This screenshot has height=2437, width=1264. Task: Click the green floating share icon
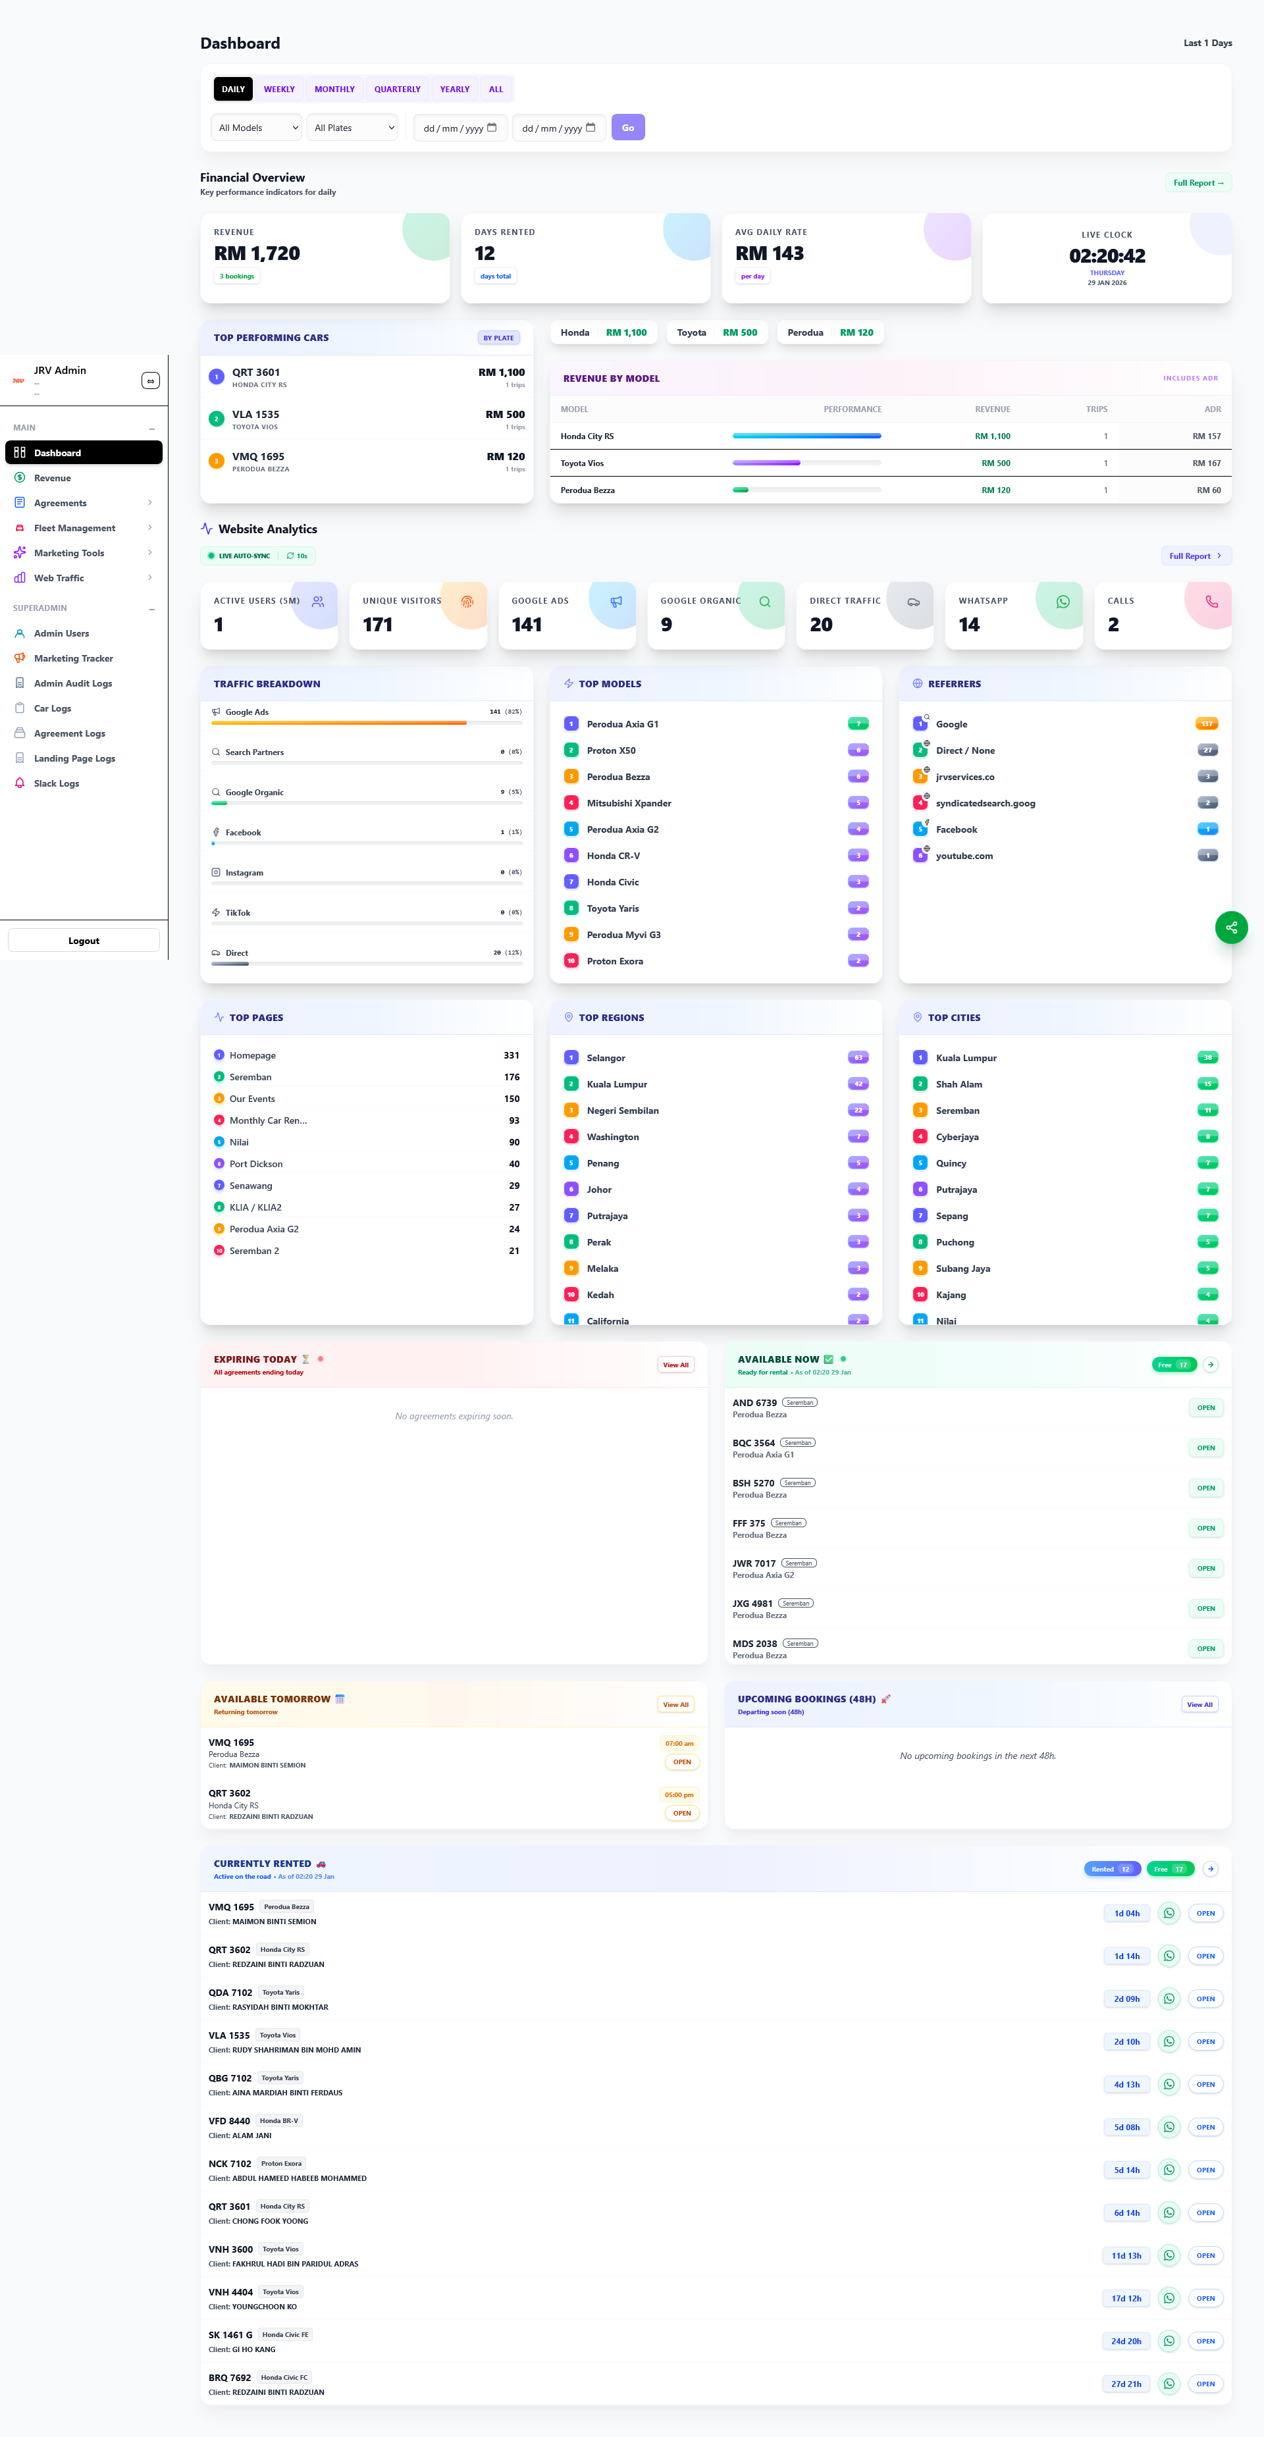(x=1231, y=927)
